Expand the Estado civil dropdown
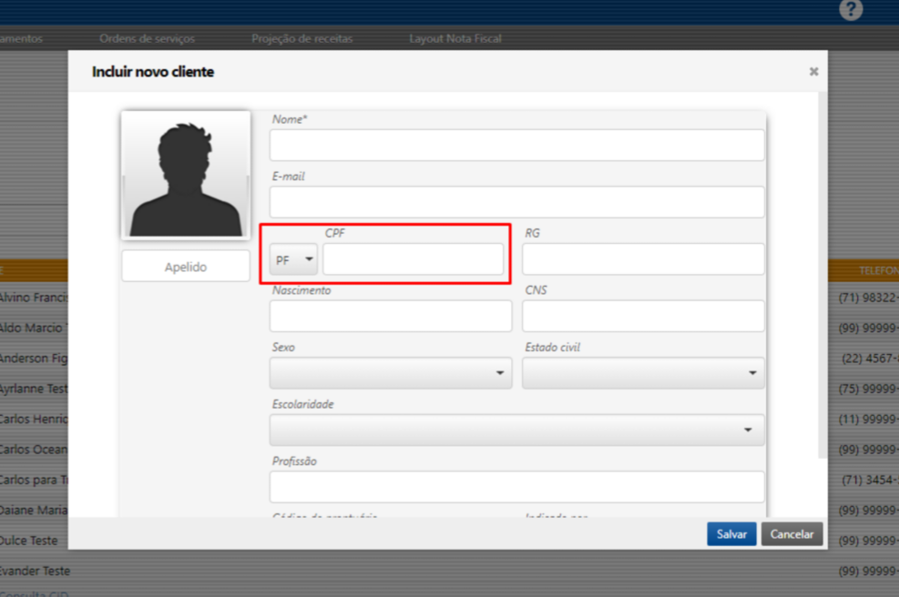The image size is (899, 597). 643,373
